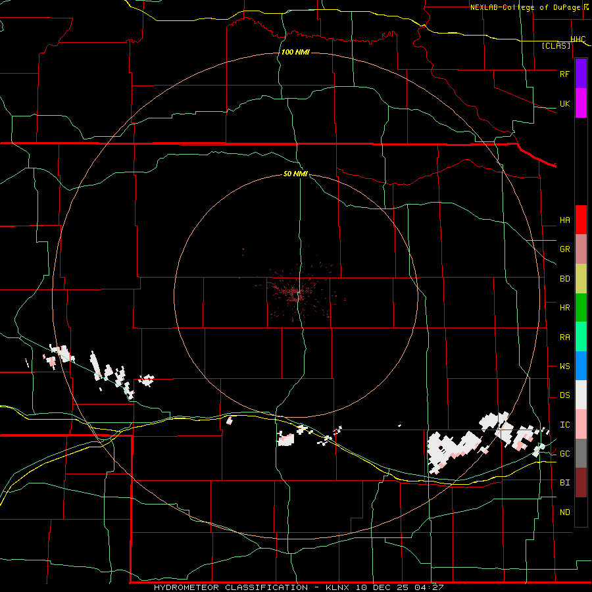Select the BI legend label
The image size is (592, 592).
564,483
